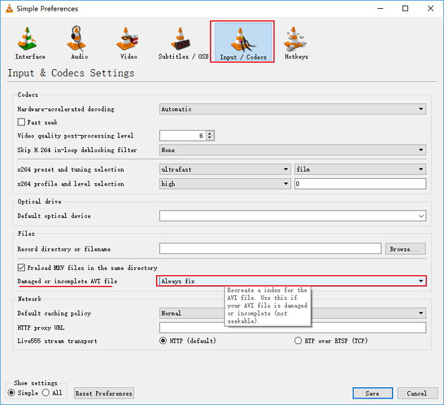Maximize the Simple Preferences window
The image size is (444, 405).
click(x=405, y=8)
